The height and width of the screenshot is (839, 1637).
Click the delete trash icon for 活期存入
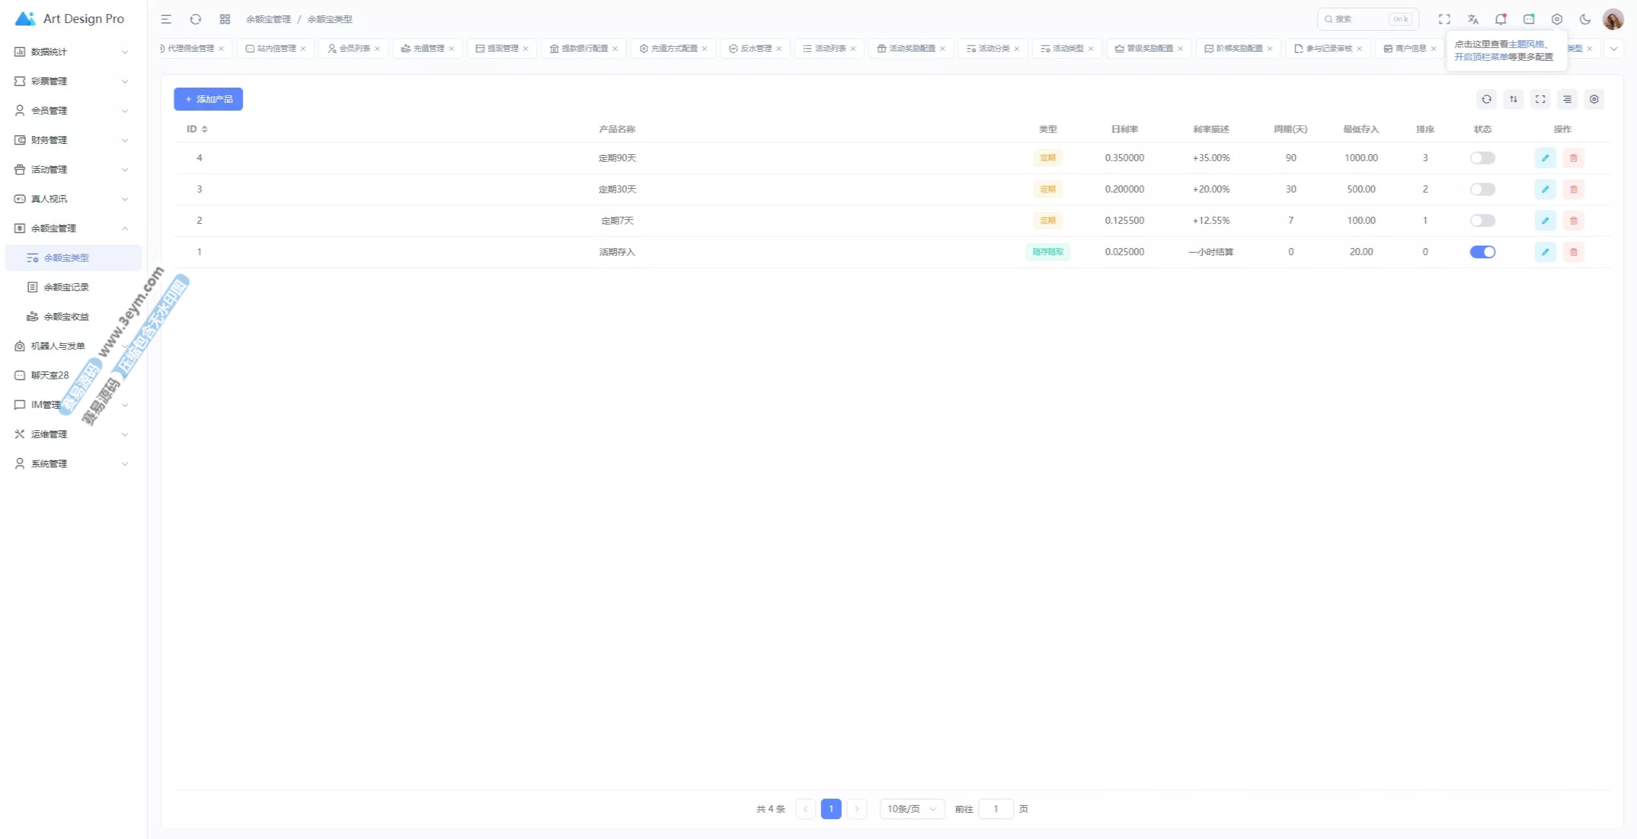[x=1573, y=252]
